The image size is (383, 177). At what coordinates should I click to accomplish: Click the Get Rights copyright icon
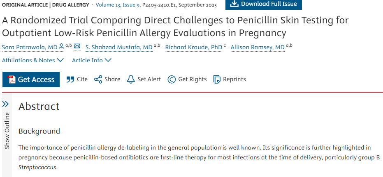[172, 79]
